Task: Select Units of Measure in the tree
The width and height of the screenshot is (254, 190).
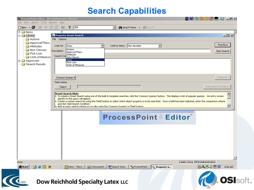Action: tap(38, 57)
